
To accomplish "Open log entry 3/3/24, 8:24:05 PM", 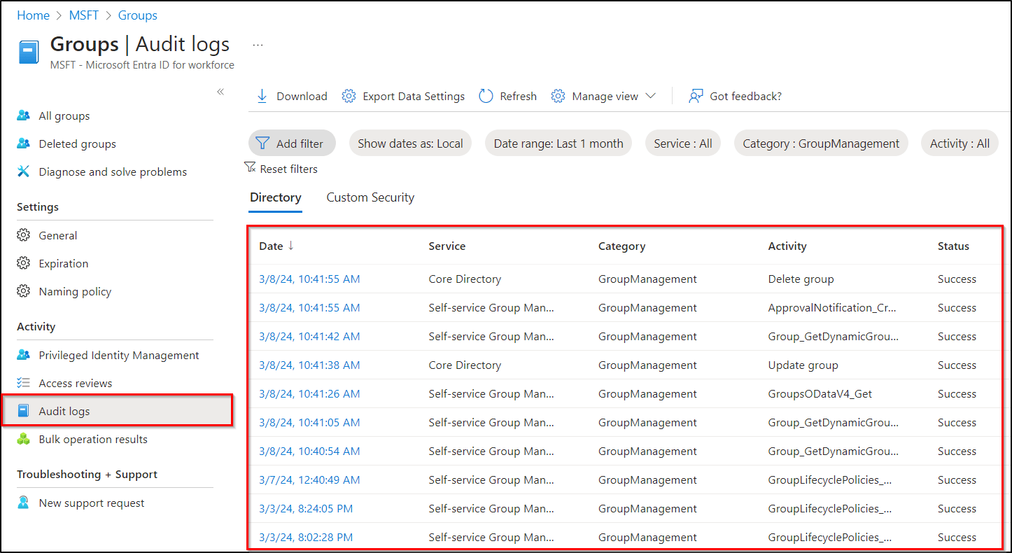I will point(306,508).
